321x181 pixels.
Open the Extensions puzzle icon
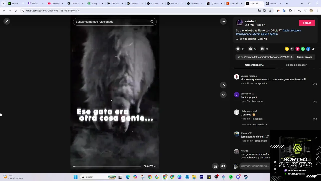tap(290, 11)
